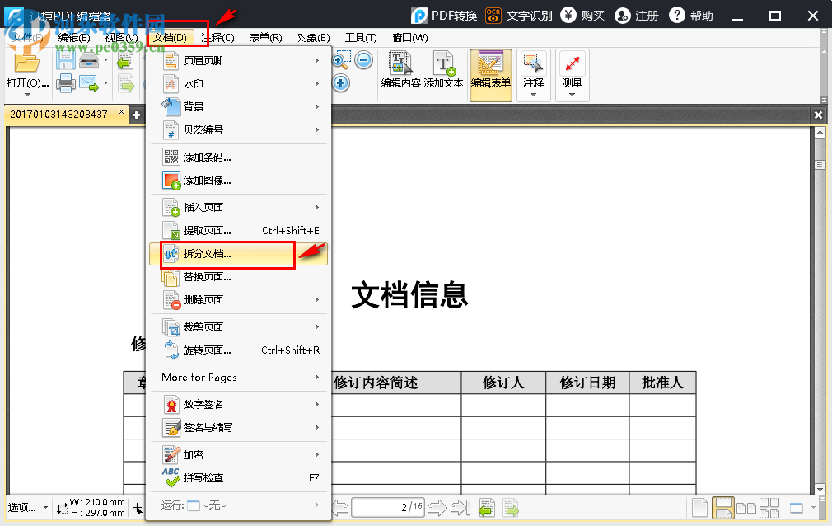Toggle two-page facing view
Screen dimensions: 832x526
click(x=745, y=508)
